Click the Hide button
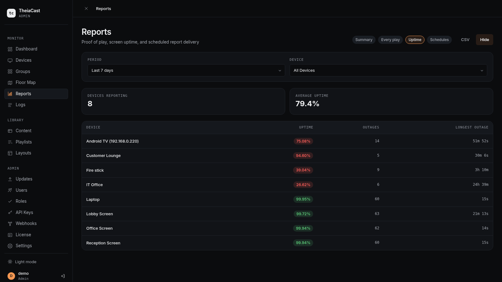 click(x=484, y=40)
